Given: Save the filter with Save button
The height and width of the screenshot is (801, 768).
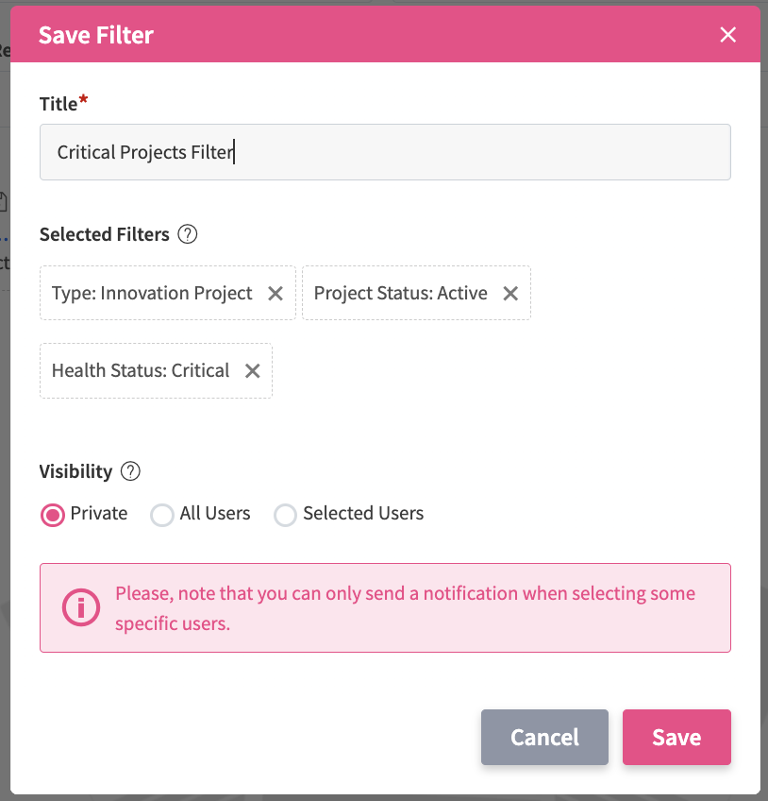Looking at the screenshot, I should click(x=676, y=737).
